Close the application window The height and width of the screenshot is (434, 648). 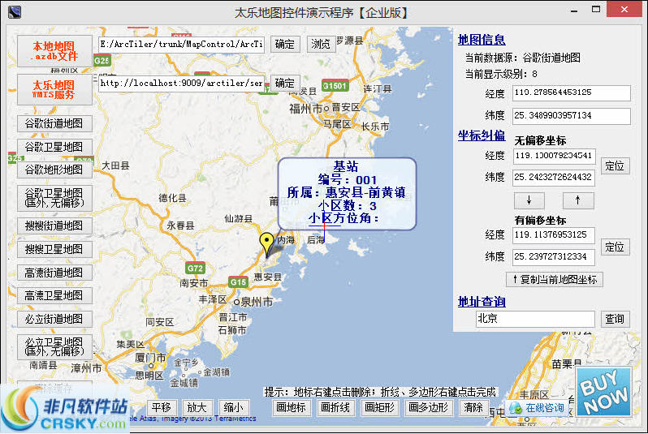(624, 9)
